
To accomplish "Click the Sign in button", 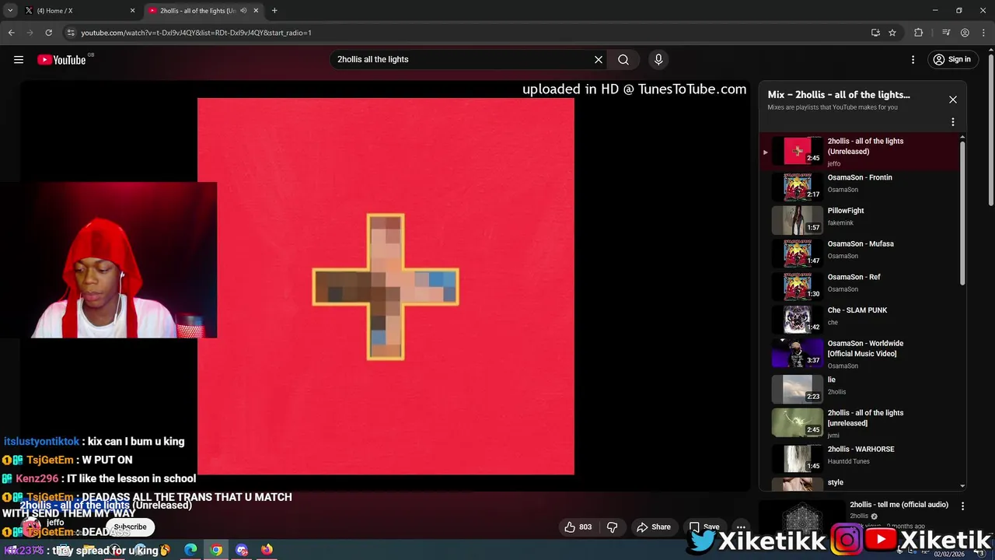I will tap(952, 59).
